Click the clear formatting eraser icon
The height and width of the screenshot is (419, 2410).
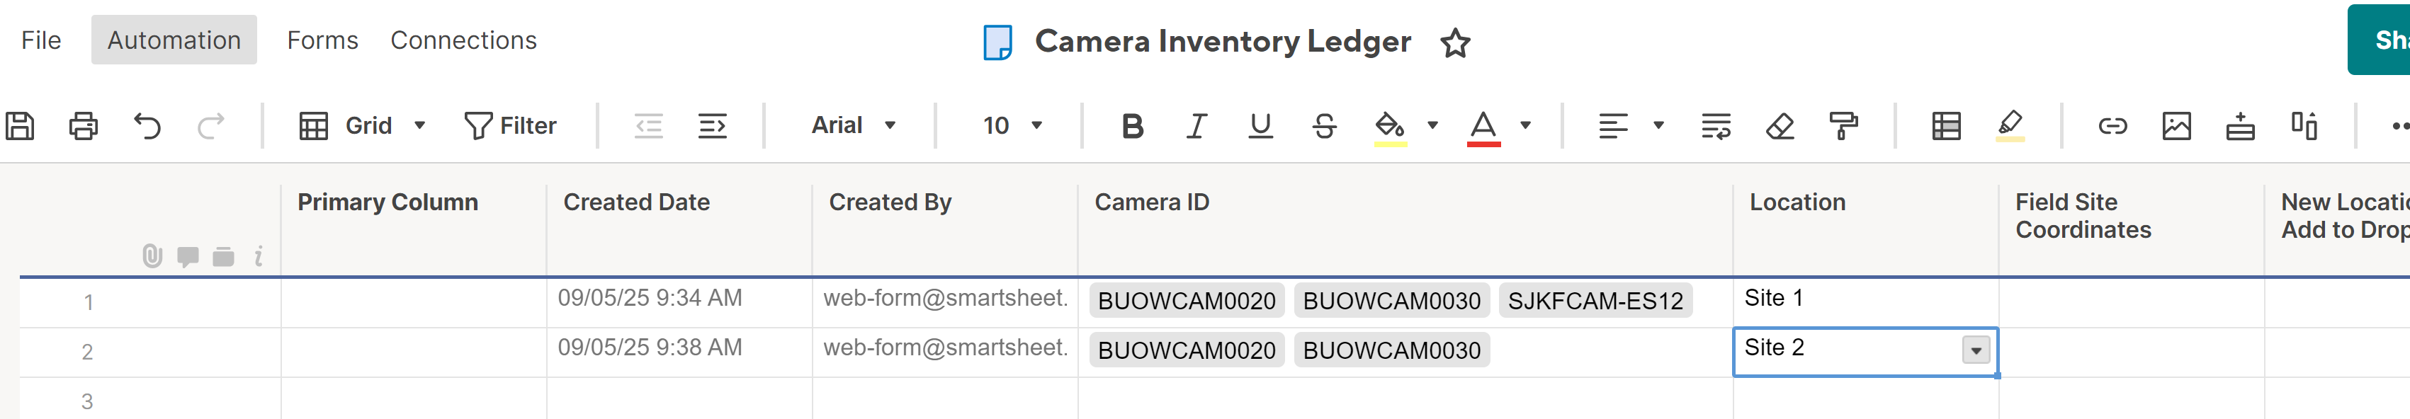[1780, 125]
